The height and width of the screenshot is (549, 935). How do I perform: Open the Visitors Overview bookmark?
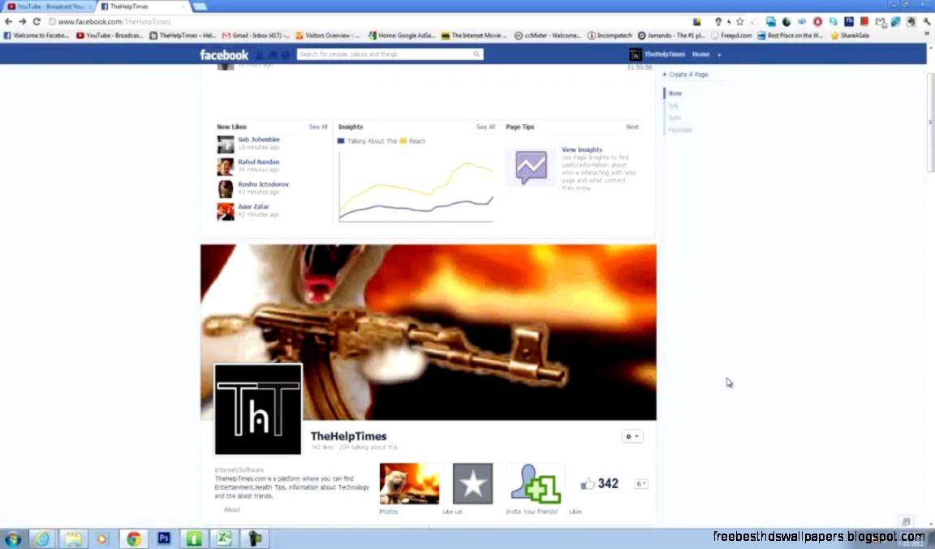point(327,36)
